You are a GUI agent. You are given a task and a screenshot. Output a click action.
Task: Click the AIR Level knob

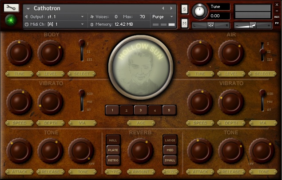tap(231, 53)
